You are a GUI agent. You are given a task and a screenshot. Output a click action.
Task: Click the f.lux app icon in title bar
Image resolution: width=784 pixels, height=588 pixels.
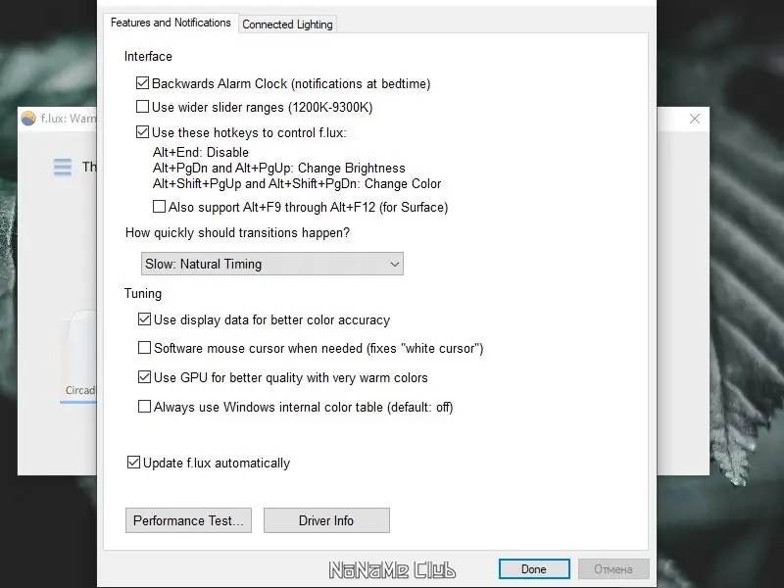point(28,119)
